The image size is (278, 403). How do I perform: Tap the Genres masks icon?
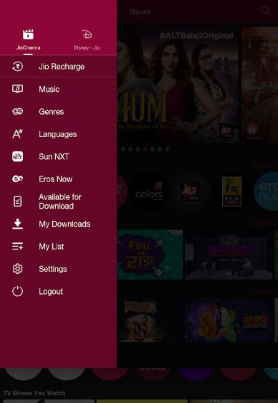pos(17,112)
